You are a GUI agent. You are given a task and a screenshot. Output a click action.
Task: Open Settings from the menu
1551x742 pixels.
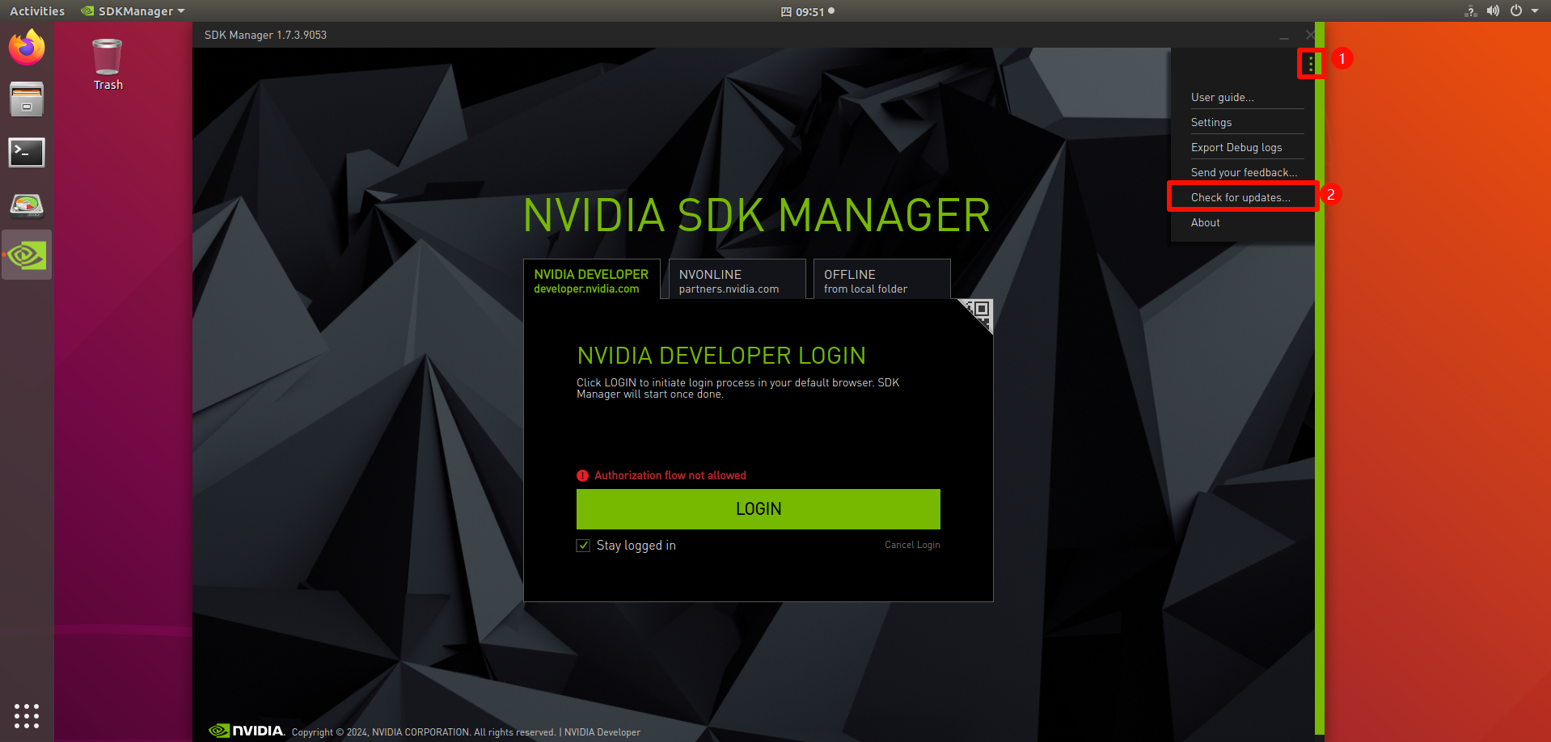point(1211,122)
